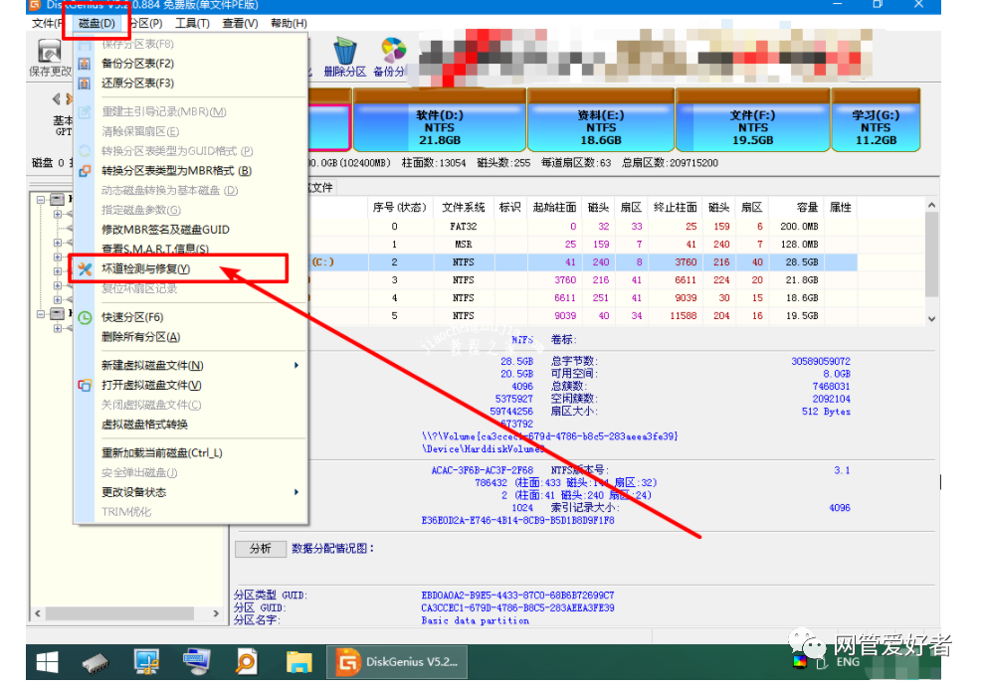Click the 文件系统 column header
Screen dimensions: 984x688
click(x=463, y=207)
